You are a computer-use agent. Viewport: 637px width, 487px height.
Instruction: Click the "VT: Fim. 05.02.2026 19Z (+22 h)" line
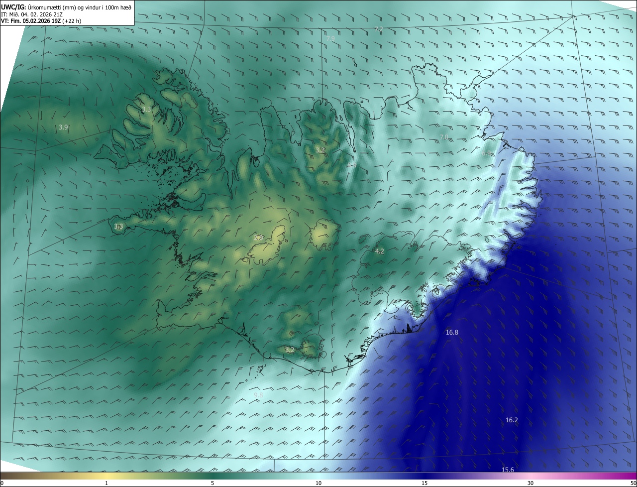click(x=41, y=21)
